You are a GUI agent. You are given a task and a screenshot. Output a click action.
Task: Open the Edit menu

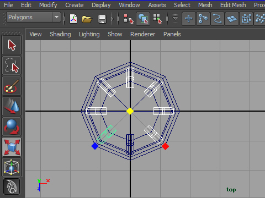coord(26,5)
